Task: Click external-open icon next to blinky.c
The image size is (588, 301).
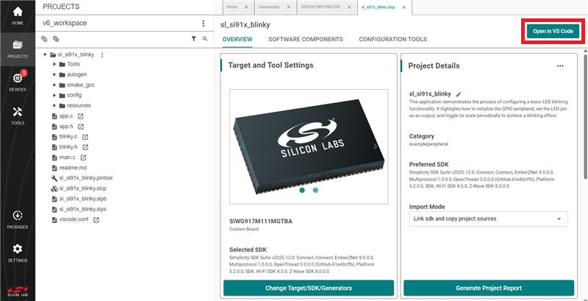Action: (85, 137)
